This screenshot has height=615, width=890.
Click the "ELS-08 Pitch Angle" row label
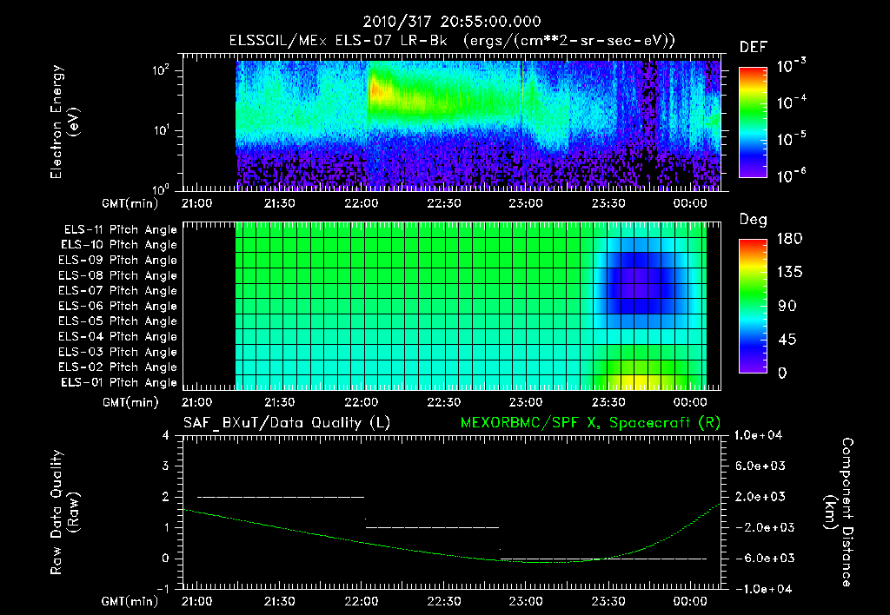(x=118, y=275)
